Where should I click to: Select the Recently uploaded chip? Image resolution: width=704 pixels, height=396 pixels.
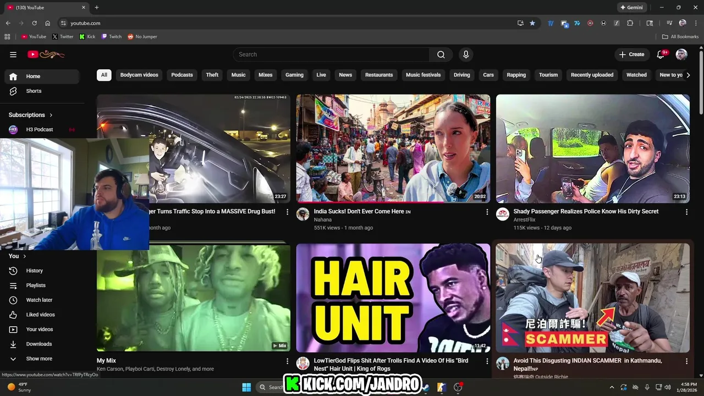[x=592, y=75]
